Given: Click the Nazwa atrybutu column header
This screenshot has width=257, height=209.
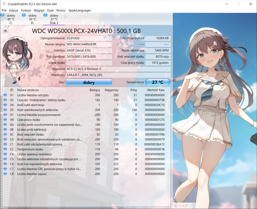Looking at the screenshot, I should [28, 90].
